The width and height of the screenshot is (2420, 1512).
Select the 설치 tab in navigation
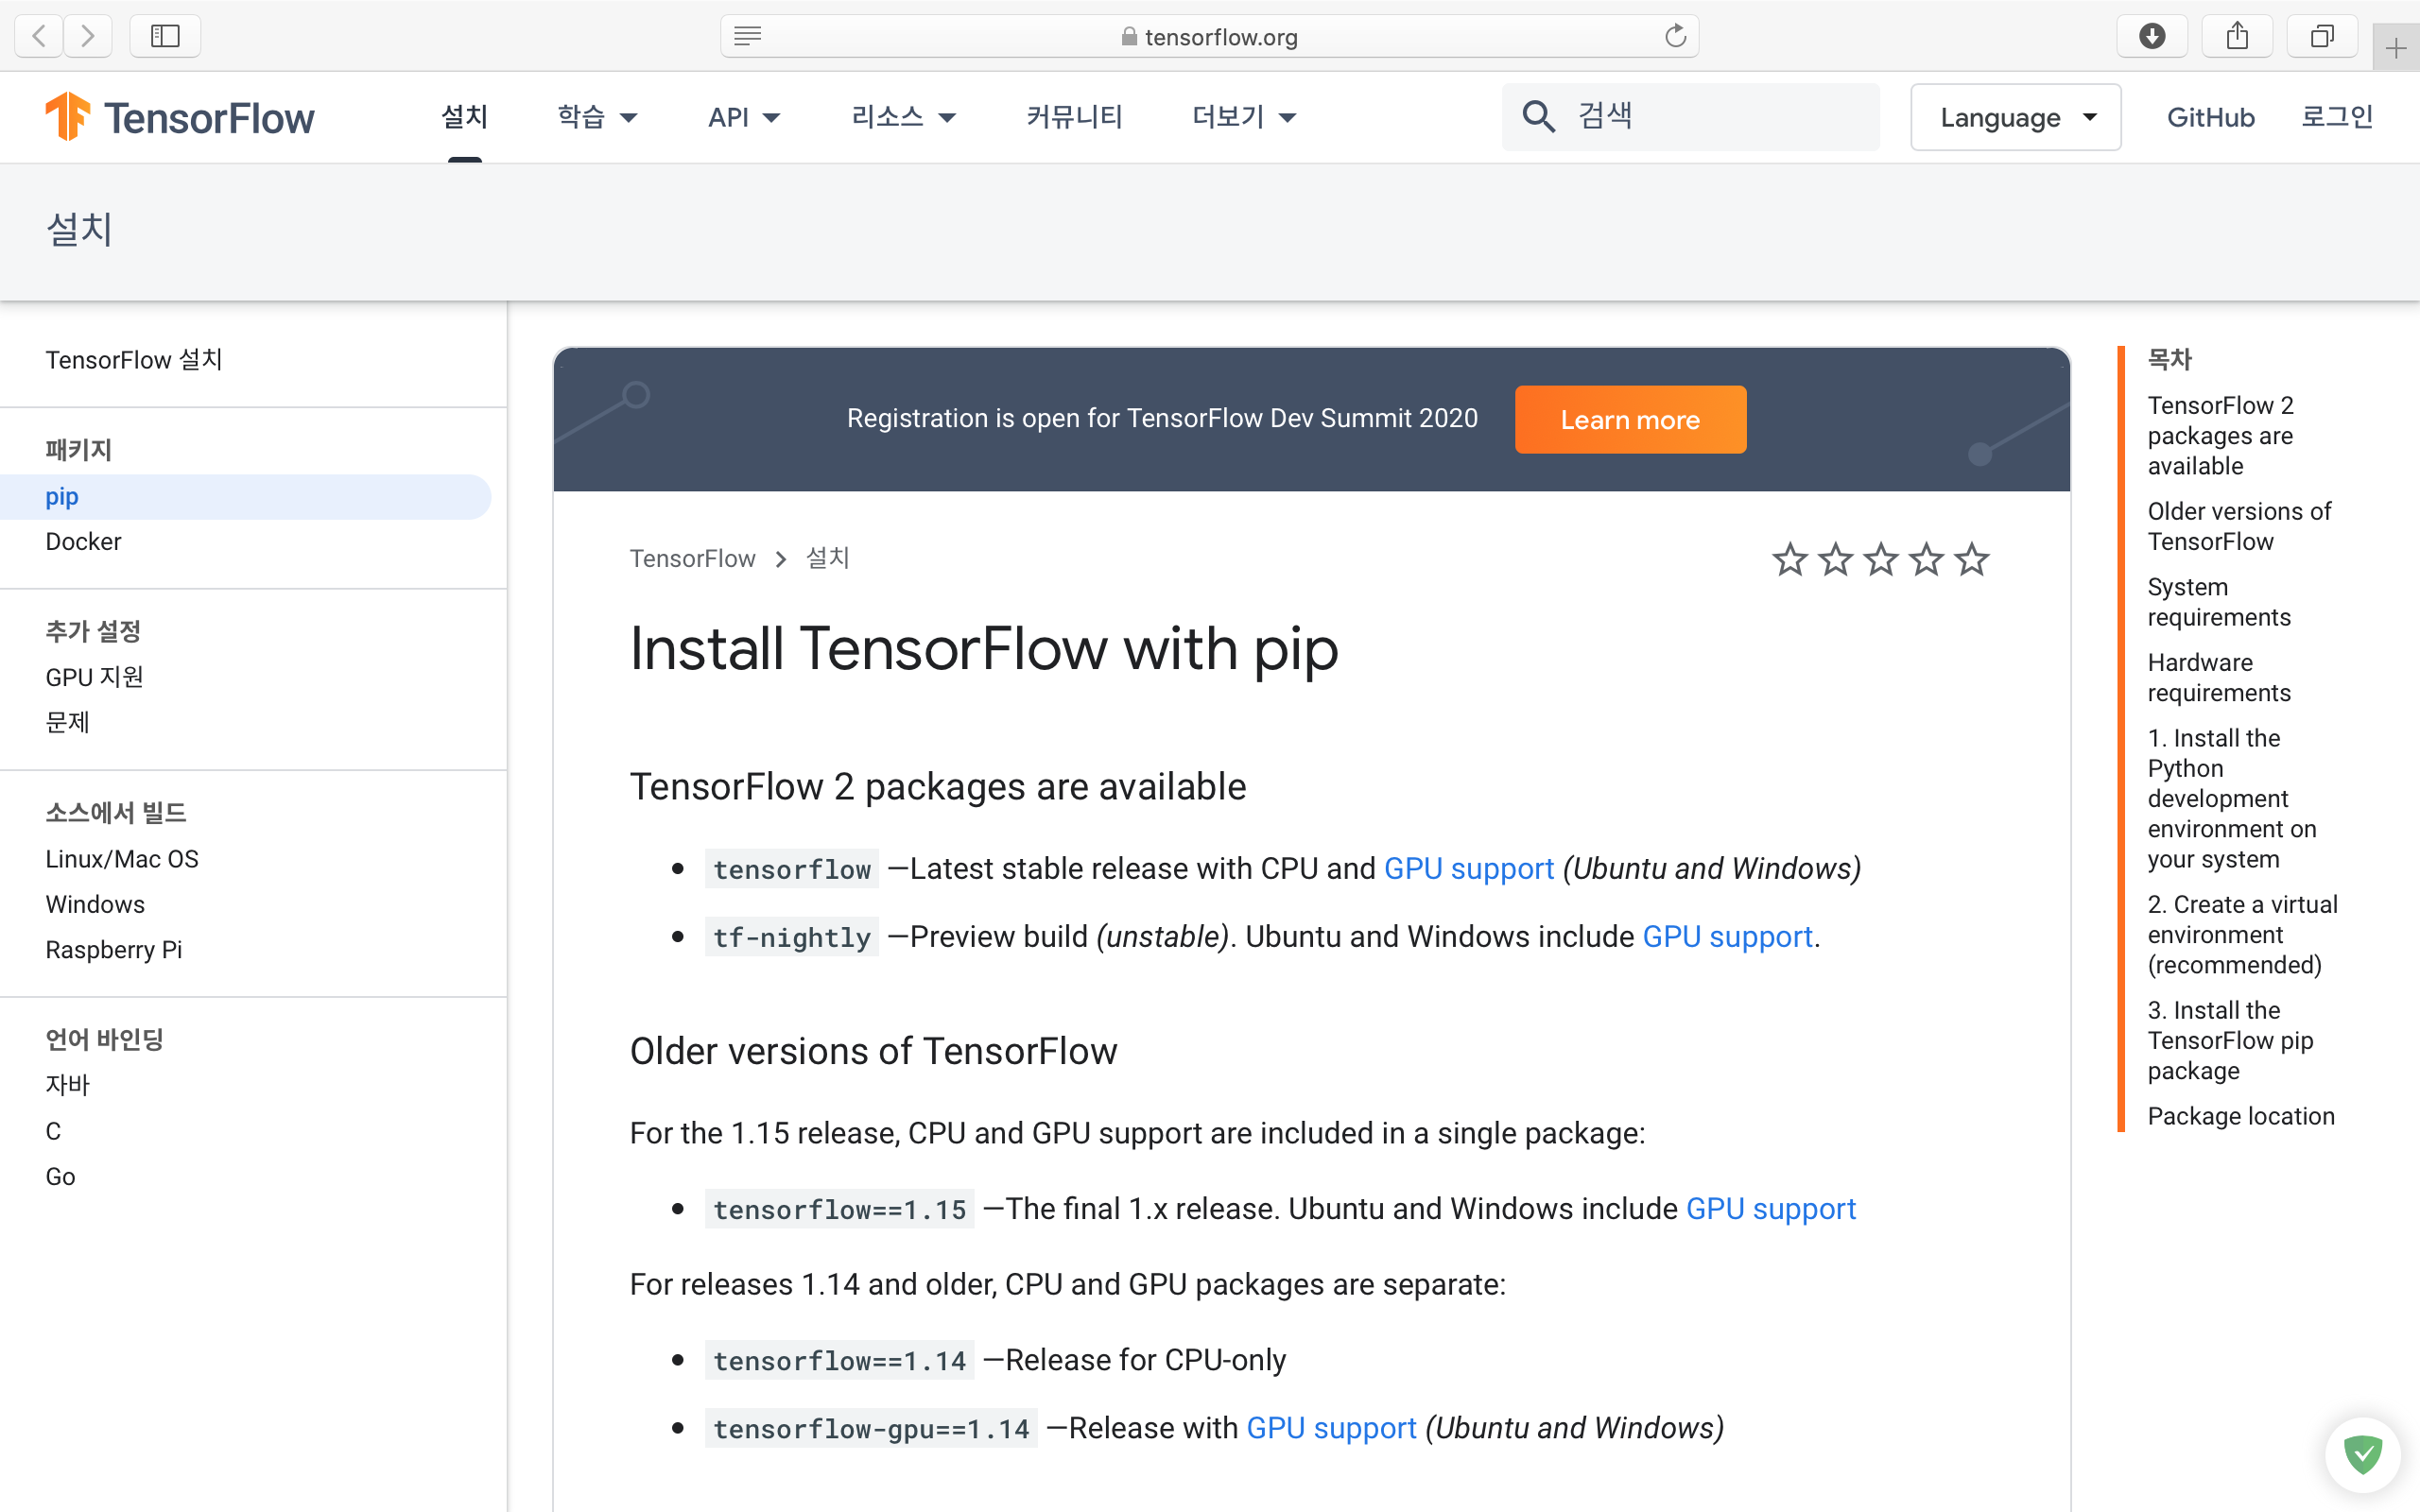tap(464, 117)
